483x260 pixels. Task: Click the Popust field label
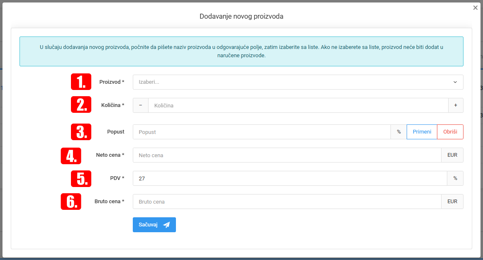click(116, 132)
